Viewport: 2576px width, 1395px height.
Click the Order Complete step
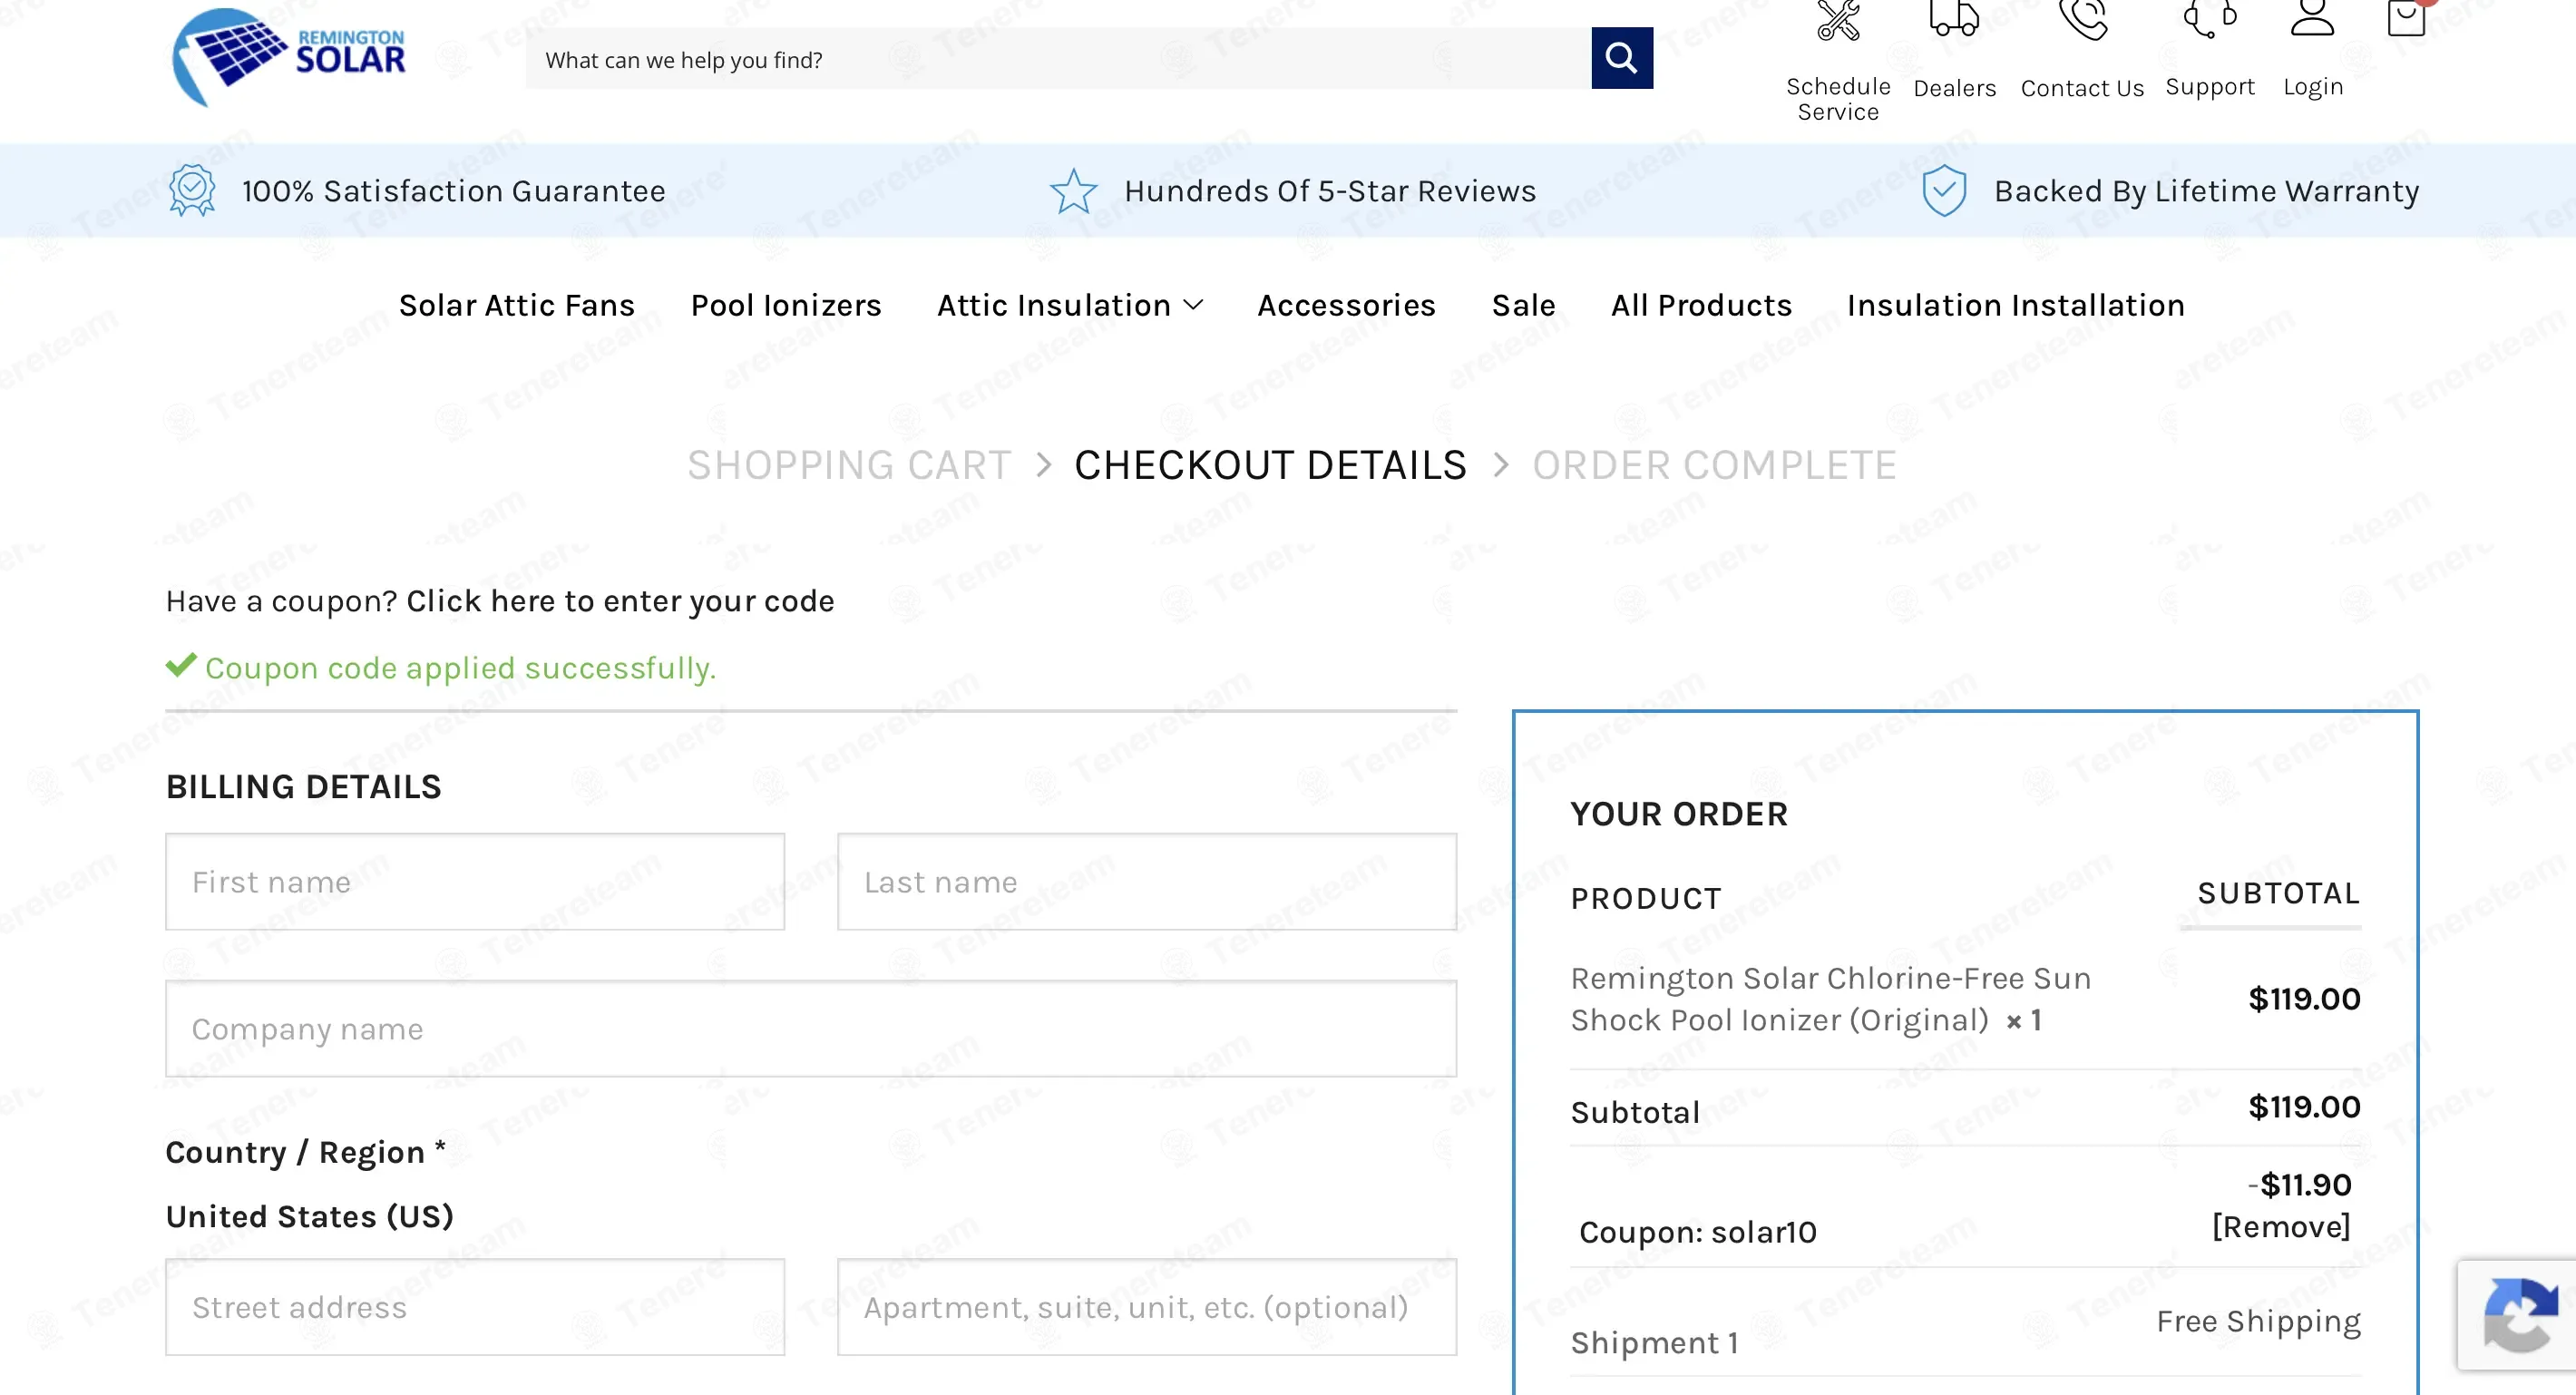1714,465
